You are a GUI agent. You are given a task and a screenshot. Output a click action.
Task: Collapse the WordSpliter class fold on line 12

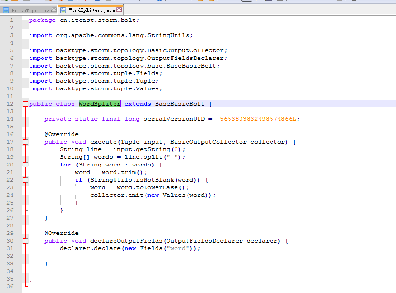point(25,104)
